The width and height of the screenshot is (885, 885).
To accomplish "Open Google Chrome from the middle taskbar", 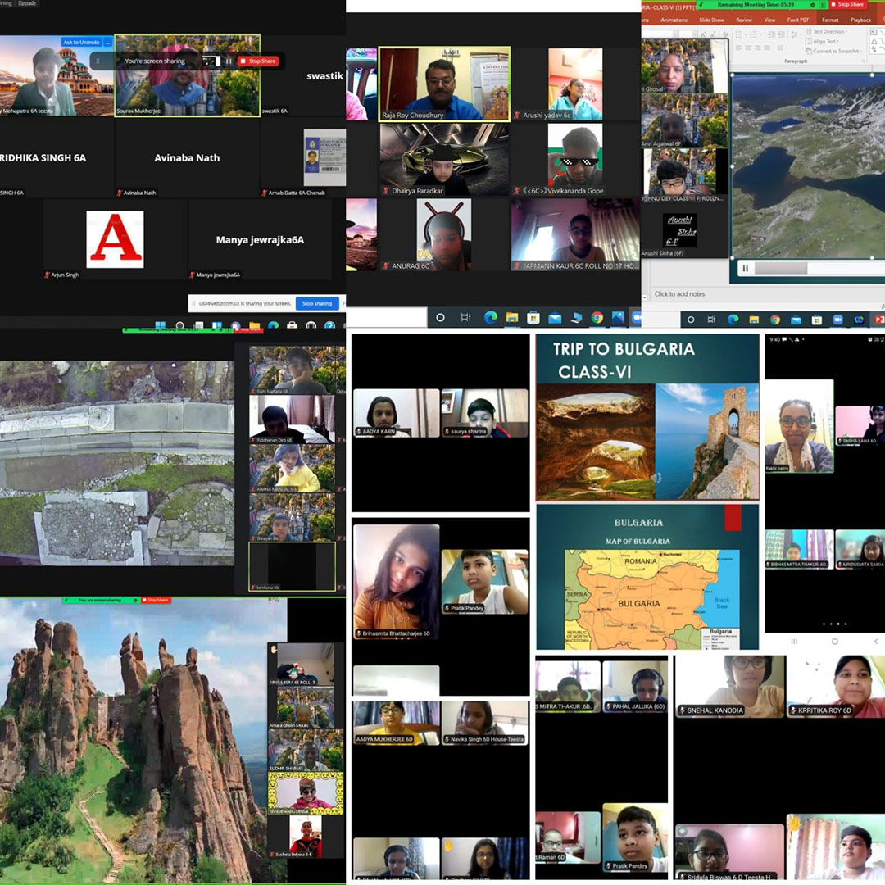I will [x=597, y=318].
